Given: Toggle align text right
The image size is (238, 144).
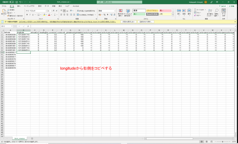Looking at the screenshot, I should coord(67,15).
